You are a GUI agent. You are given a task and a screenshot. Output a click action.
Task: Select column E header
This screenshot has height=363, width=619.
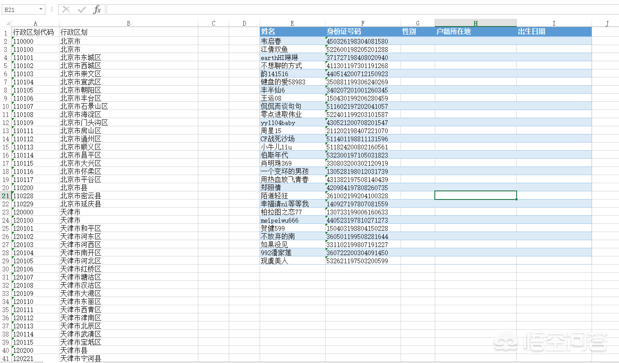tap(292, 24)
